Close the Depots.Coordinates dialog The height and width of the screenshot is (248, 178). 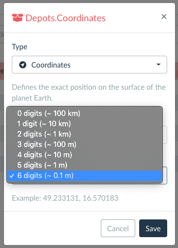(164, 17)
